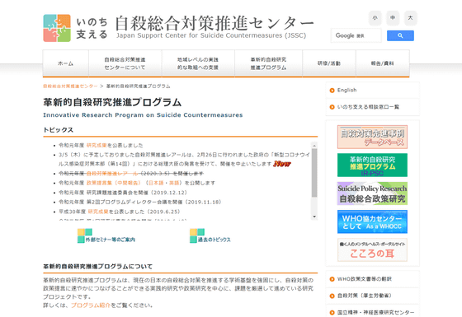This screenshot has width=462, height=317.
Task: Click the 過去のトピックス icon link
Action: (x=210, y=235)
